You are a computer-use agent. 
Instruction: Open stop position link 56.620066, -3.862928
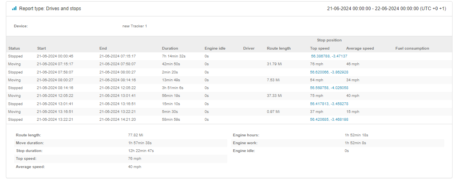point(329,72)
